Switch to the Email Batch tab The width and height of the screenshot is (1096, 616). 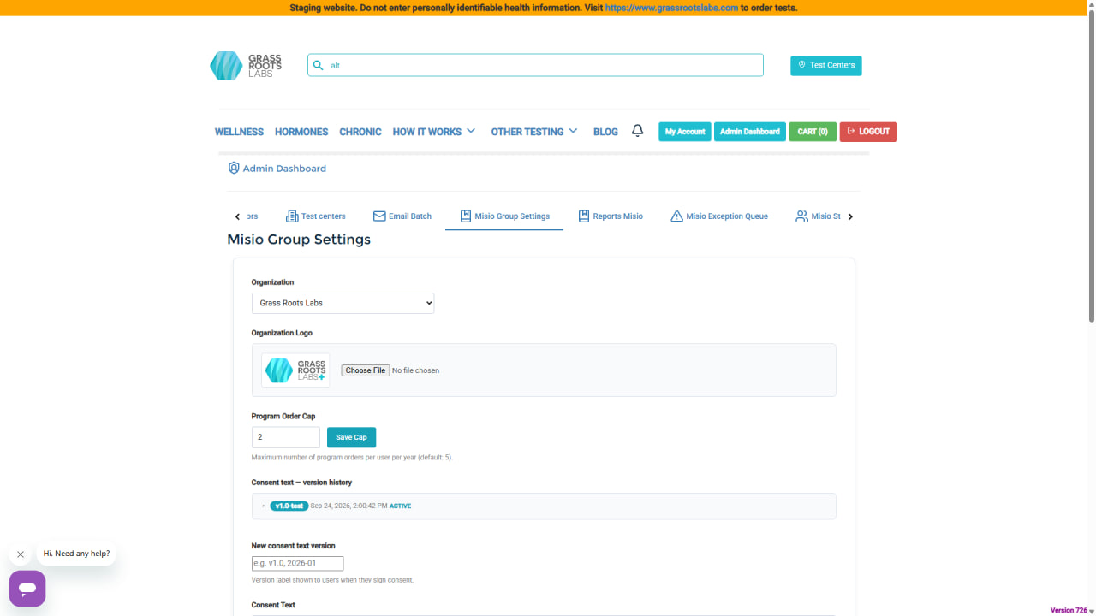coord(402,216)
